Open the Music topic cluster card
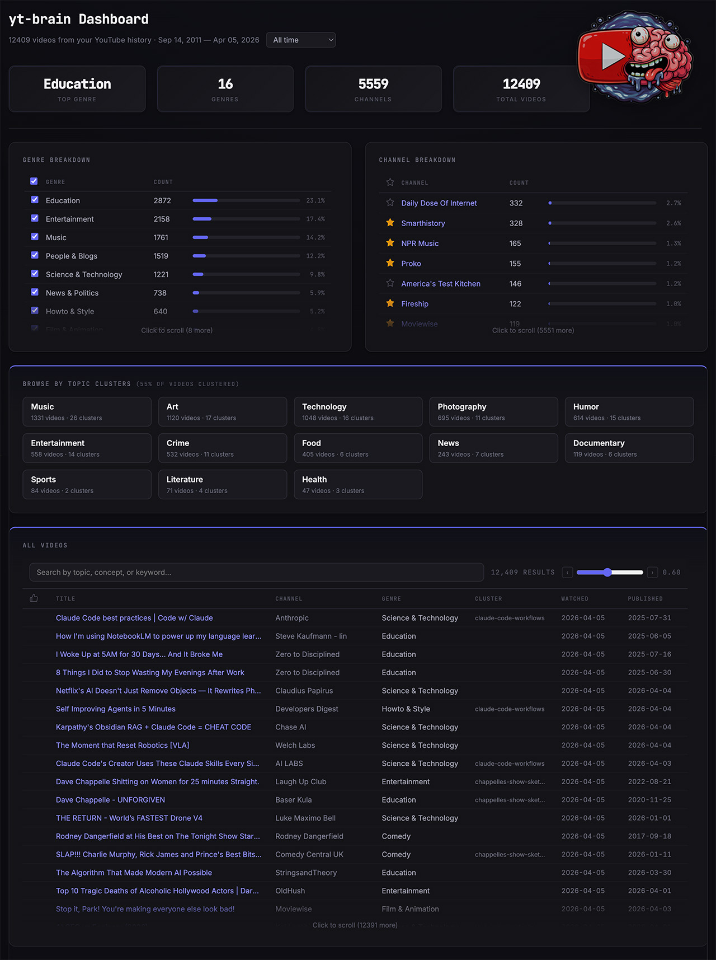716x960 pixels. (87, 411)
